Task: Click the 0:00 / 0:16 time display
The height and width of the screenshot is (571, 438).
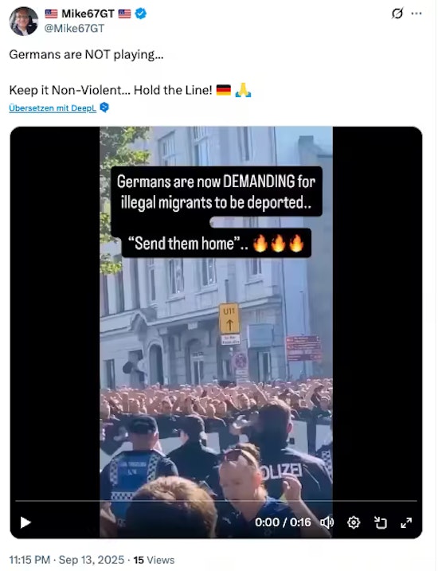Action: [x=283, y=522]
